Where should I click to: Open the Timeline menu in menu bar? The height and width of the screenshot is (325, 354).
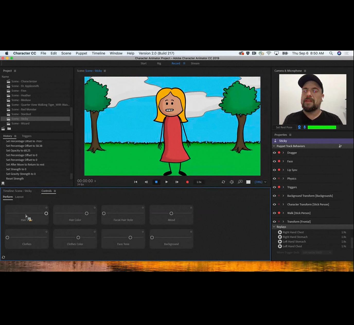pyautogui.click(x=99, y=53)
